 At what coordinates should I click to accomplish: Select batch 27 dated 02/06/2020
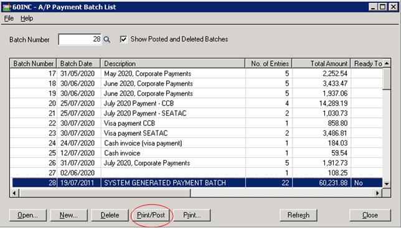(196, 173)
